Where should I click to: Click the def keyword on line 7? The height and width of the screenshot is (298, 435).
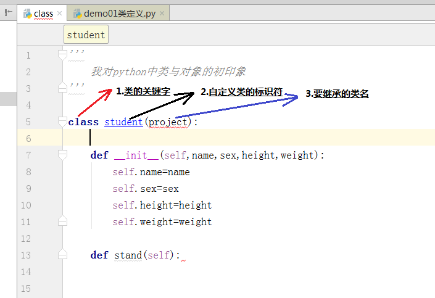point(99,155)
